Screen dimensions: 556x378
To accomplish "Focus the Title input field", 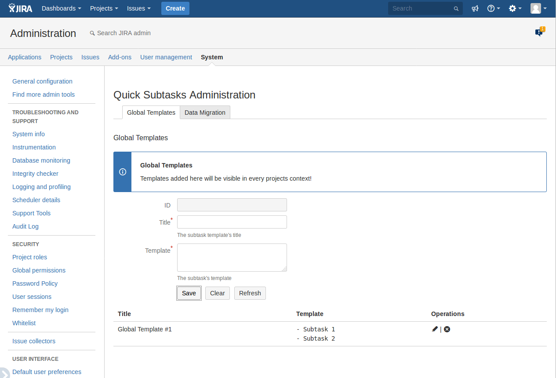I will click(232, 222).
